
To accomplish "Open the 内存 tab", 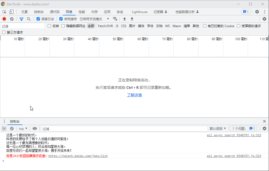I will [94, 12].
